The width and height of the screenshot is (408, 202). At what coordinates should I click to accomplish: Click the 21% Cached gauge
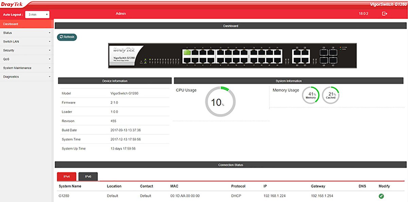[x=330, y=95]
